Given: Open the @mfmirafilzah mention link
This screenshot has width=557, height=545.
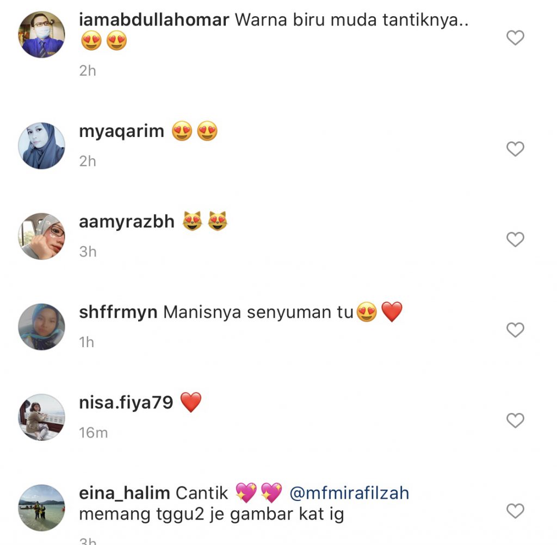Looking at the screenshot, I should pos(349,493).
